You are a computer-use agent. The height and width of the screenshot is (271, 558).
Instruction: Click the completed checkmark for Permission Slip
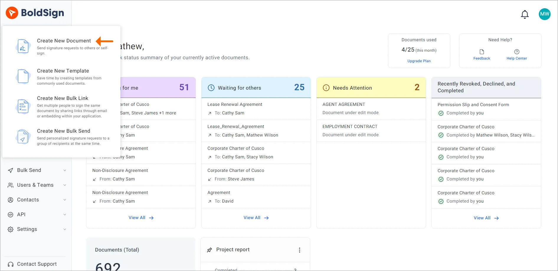coord(441,113)
